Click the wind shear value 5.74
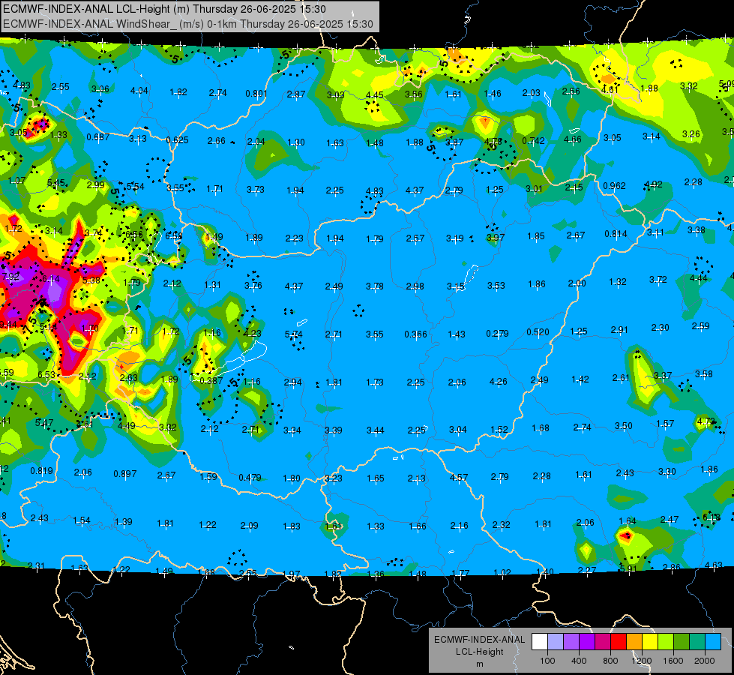Screen dimensions: 734x675 pyautogui.click(x=294, y=334)
